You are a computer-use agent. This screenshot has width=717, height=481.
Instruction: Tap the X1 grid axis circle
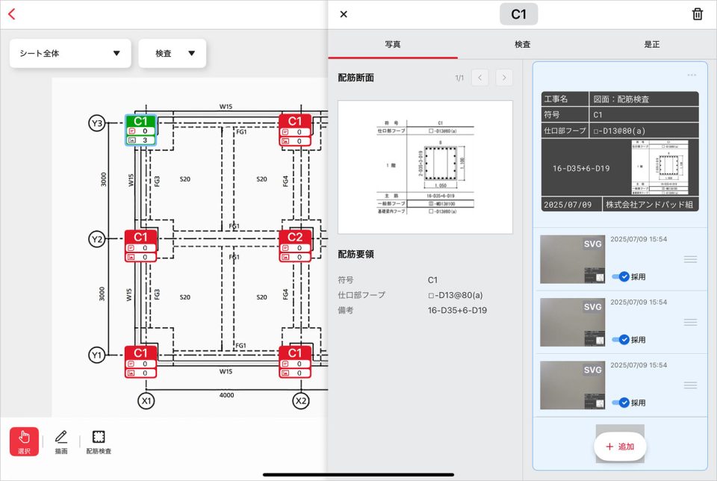146,401
